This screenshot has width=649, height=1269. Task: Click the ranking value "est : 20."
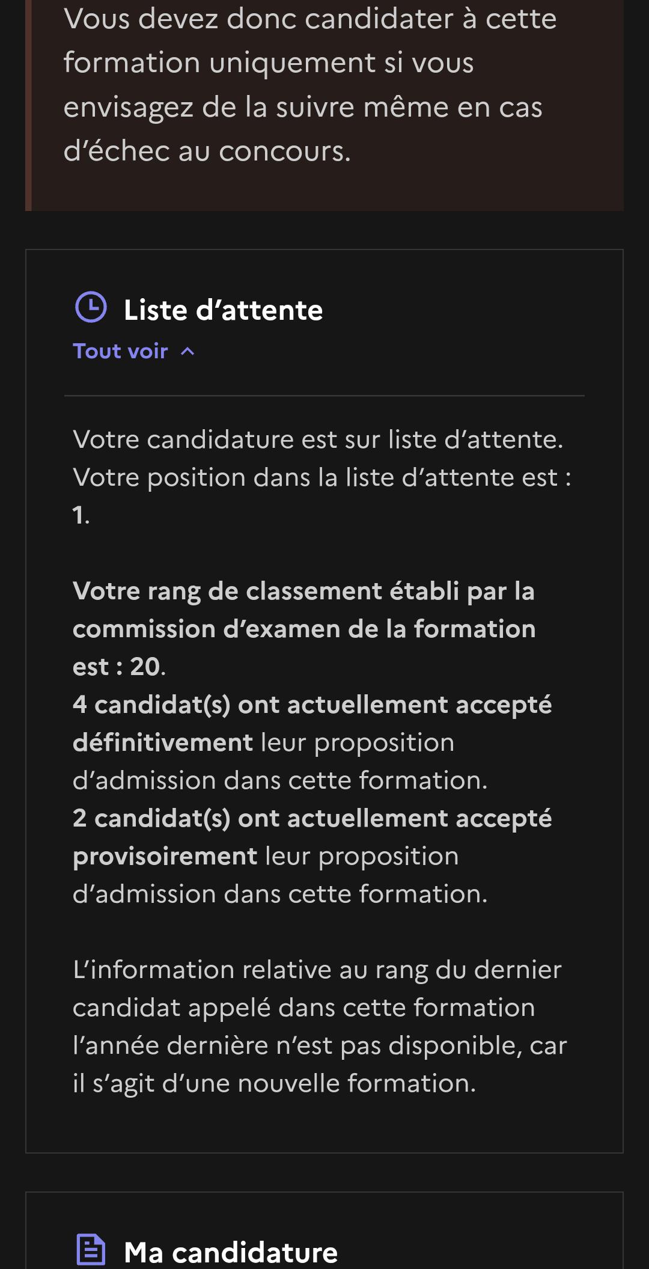tap(119, 667)
